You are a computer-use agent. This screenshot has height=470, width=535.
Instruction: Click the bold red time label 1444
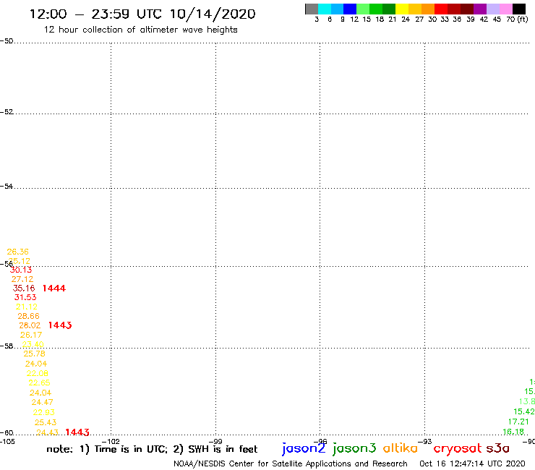[x=54, y=289]
